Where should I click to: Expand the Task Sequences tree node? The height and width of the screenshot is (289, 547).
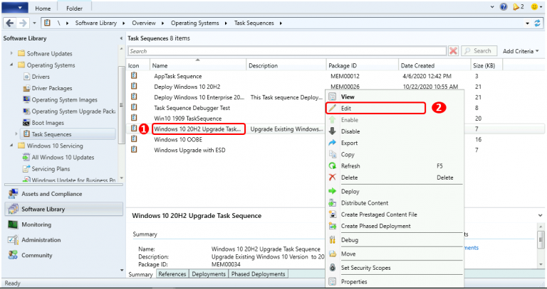point(16,134)
